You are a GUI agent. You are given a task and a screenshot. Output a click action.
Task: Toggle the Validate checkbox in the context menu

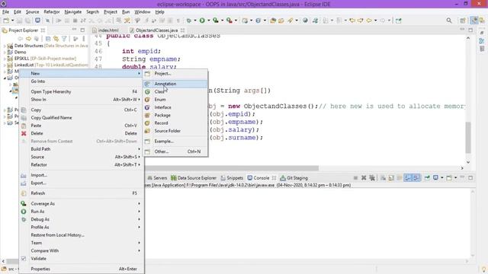click(x=24, y=259)
